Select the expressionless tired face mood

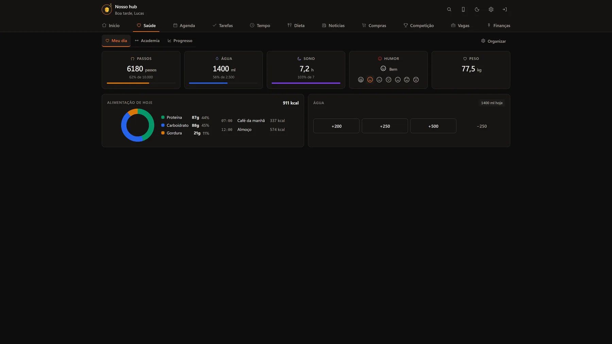(x=388, y=80)
